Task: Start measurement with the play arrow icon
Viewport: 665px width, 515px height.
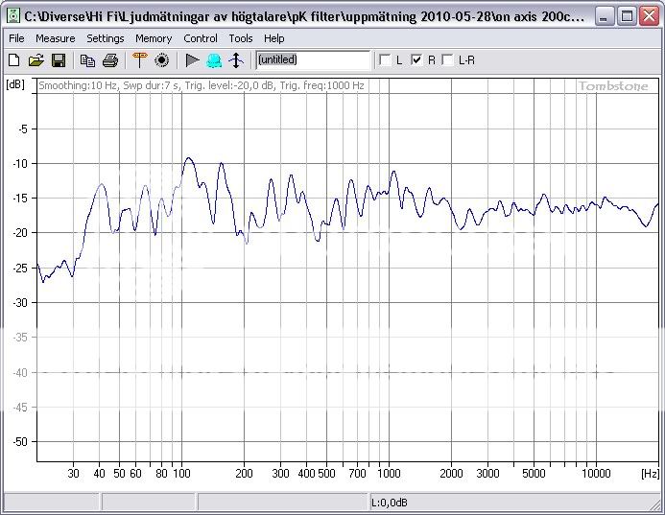Action: tap(192, 60)
